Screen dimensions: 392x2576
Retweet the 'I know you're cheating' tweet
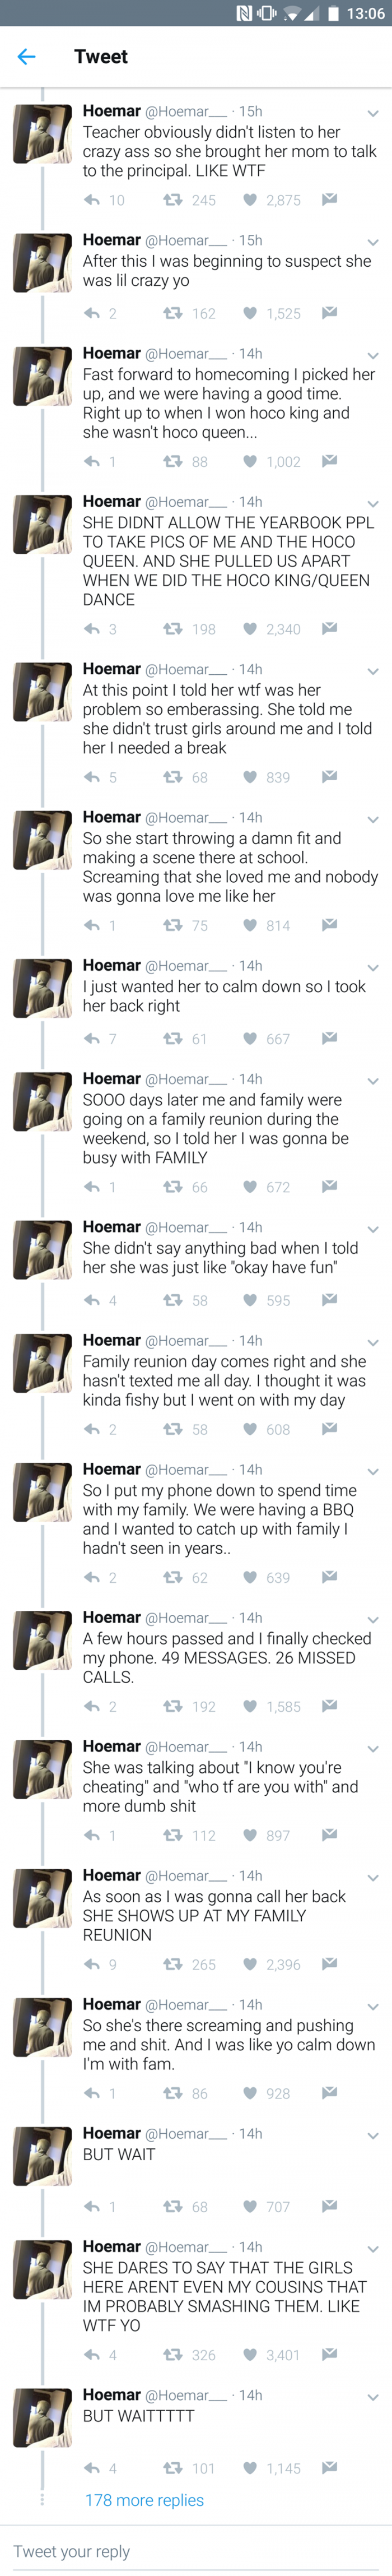[172, 1835]
